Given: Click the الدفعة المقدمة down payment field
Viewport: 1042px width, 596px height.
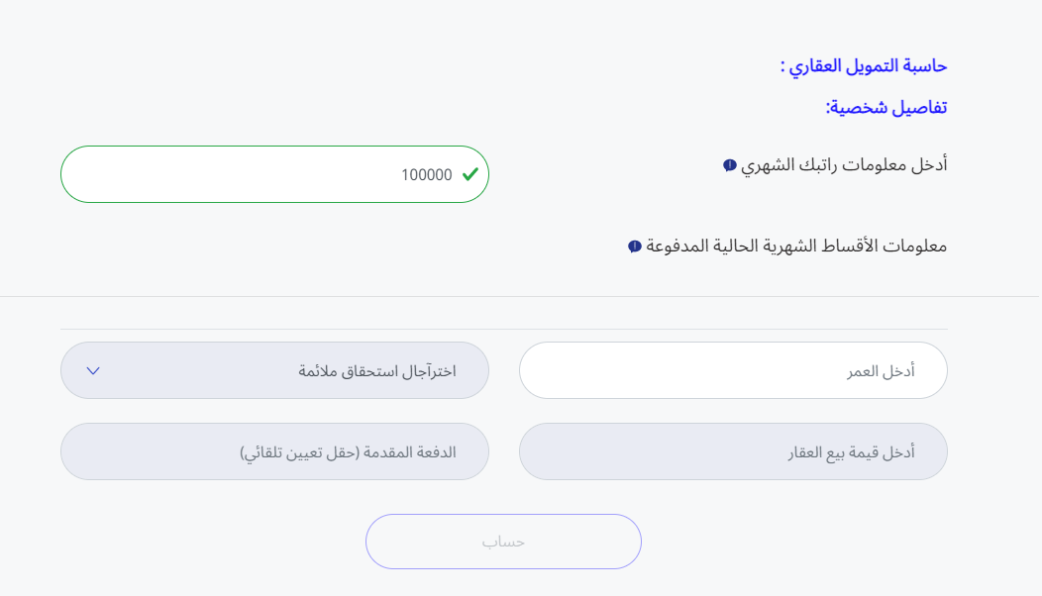Looking at the screenshot, I should tap(274, 451).
